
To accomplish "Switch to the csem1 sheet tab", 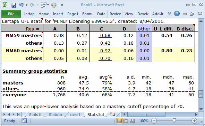I will 75,115.
